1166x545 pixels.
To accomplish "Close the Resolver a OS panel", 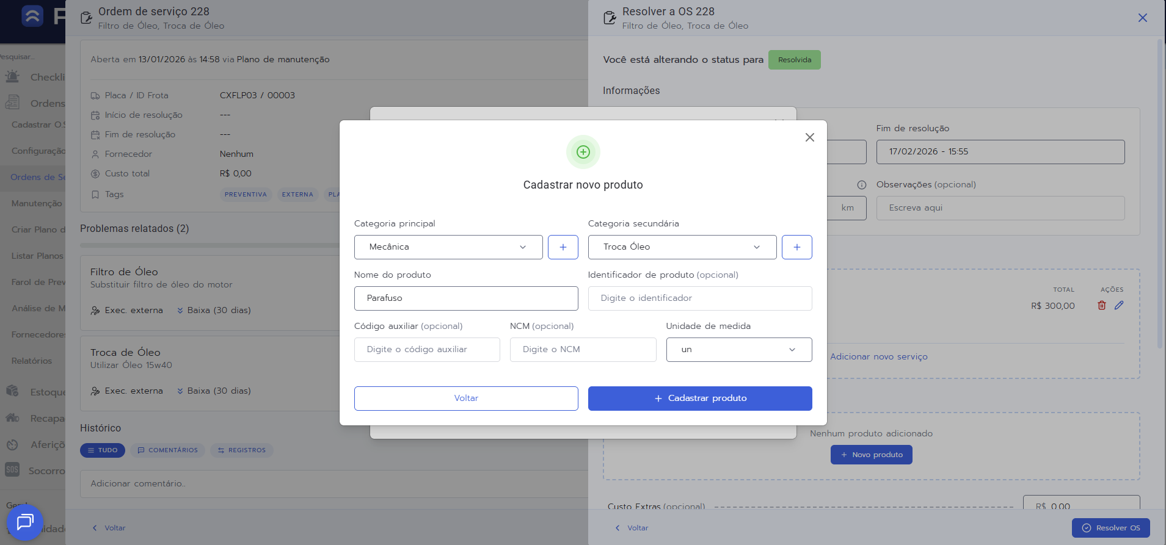I will (x=1142, y=18).
